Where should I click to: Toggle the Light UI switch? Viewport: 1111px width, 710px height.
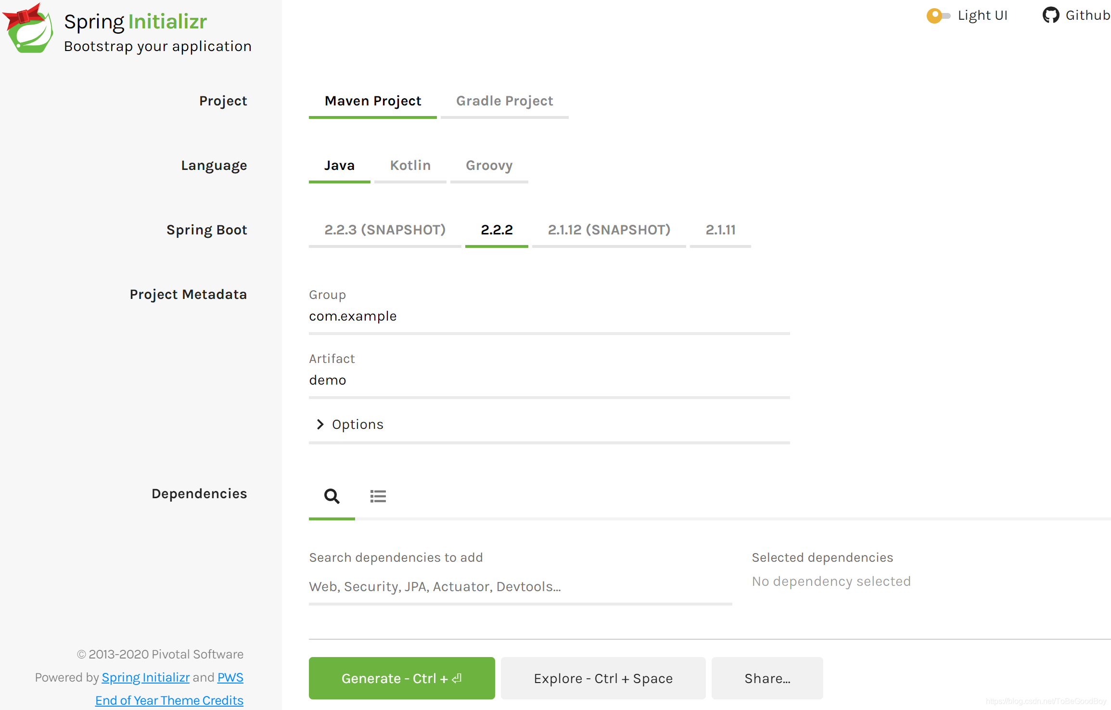[x=938, y=16]
